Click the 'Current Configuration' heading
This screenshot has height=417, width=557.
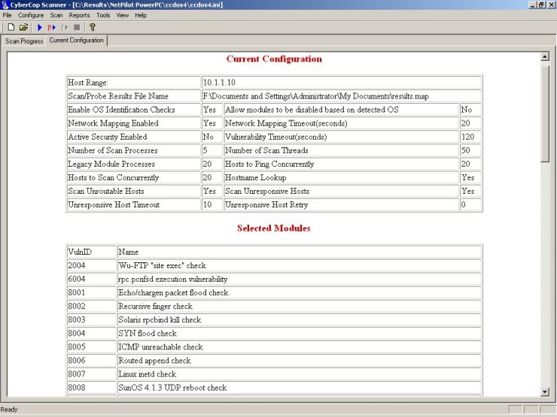274,59
